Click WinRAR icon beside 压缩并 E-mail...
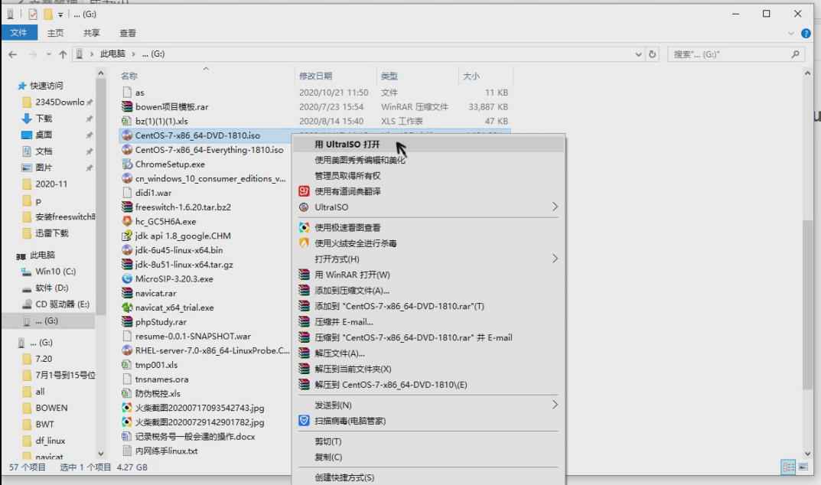This screenshot has height=485, width=821. 304,321
